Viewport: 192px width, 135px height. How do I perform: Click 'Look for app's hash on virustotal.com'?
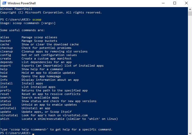[x=54, y=115]
